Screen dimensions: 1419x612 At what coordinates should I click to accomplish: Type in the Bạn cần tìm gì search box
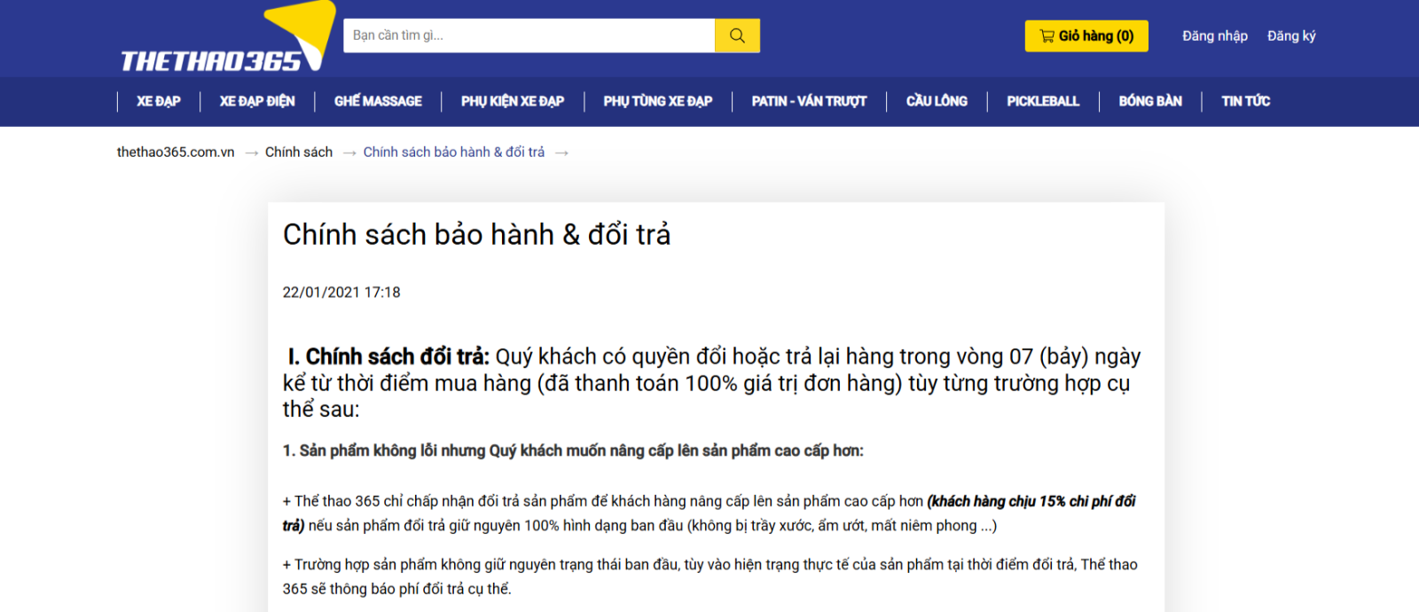click(529, 35)
